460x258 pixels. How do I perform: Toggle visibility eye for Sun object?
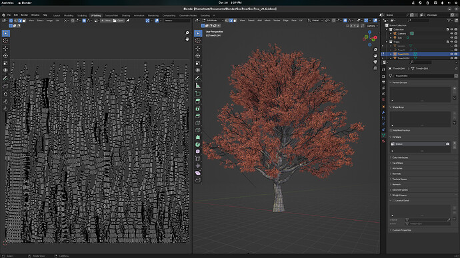click(x=452, y=38)
